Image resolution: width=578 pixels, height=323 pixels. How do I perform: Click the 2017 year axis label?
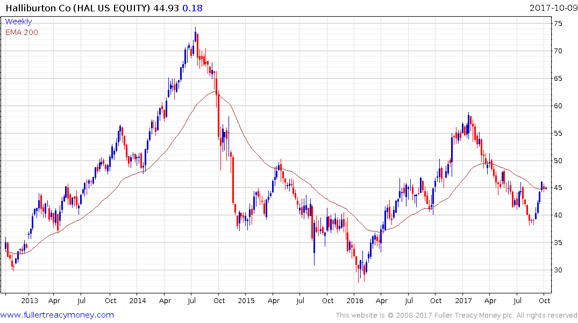463,300
